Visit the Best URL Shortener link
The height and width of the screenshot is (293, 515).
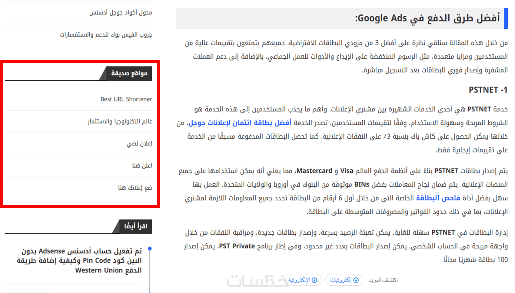pos(126,99)
